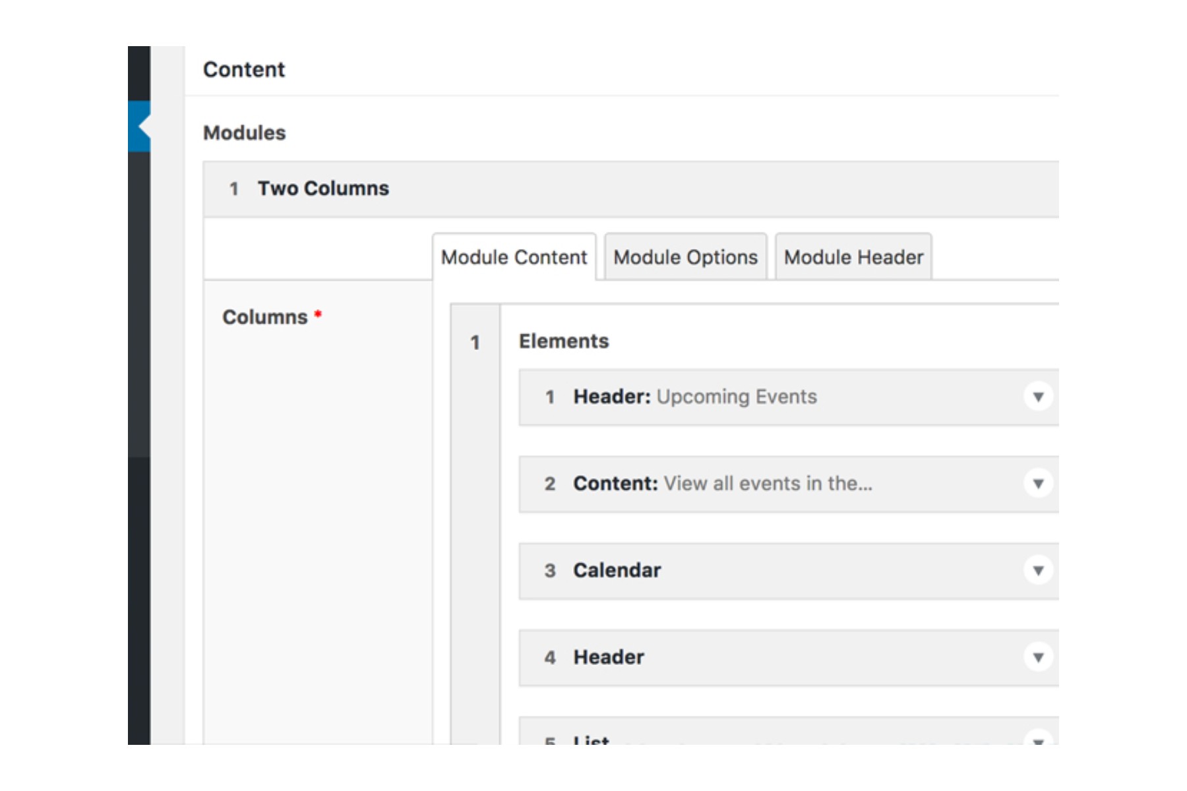Click the active blue sidebar menu item

139,126
